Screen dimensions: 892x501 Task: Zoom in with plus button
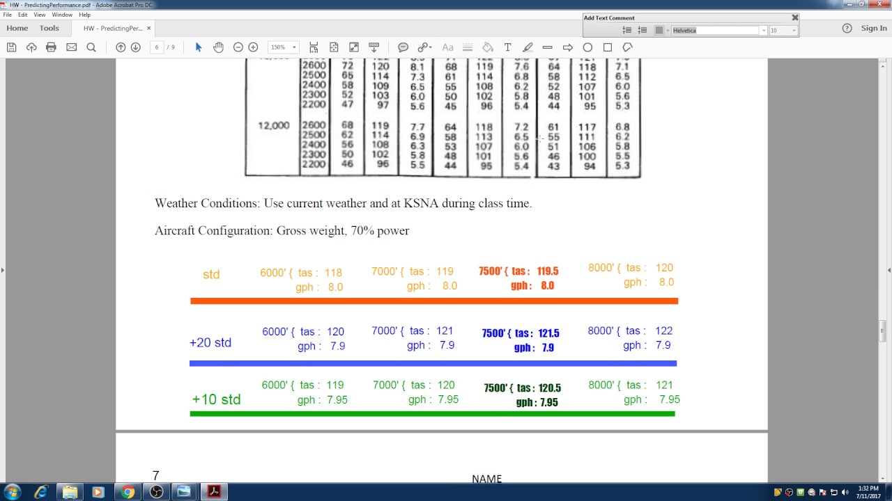pos(254,47)
